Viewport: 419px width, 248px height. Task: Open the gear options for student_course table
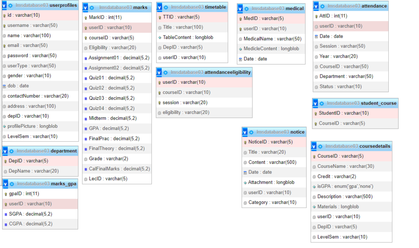[322, 103]
